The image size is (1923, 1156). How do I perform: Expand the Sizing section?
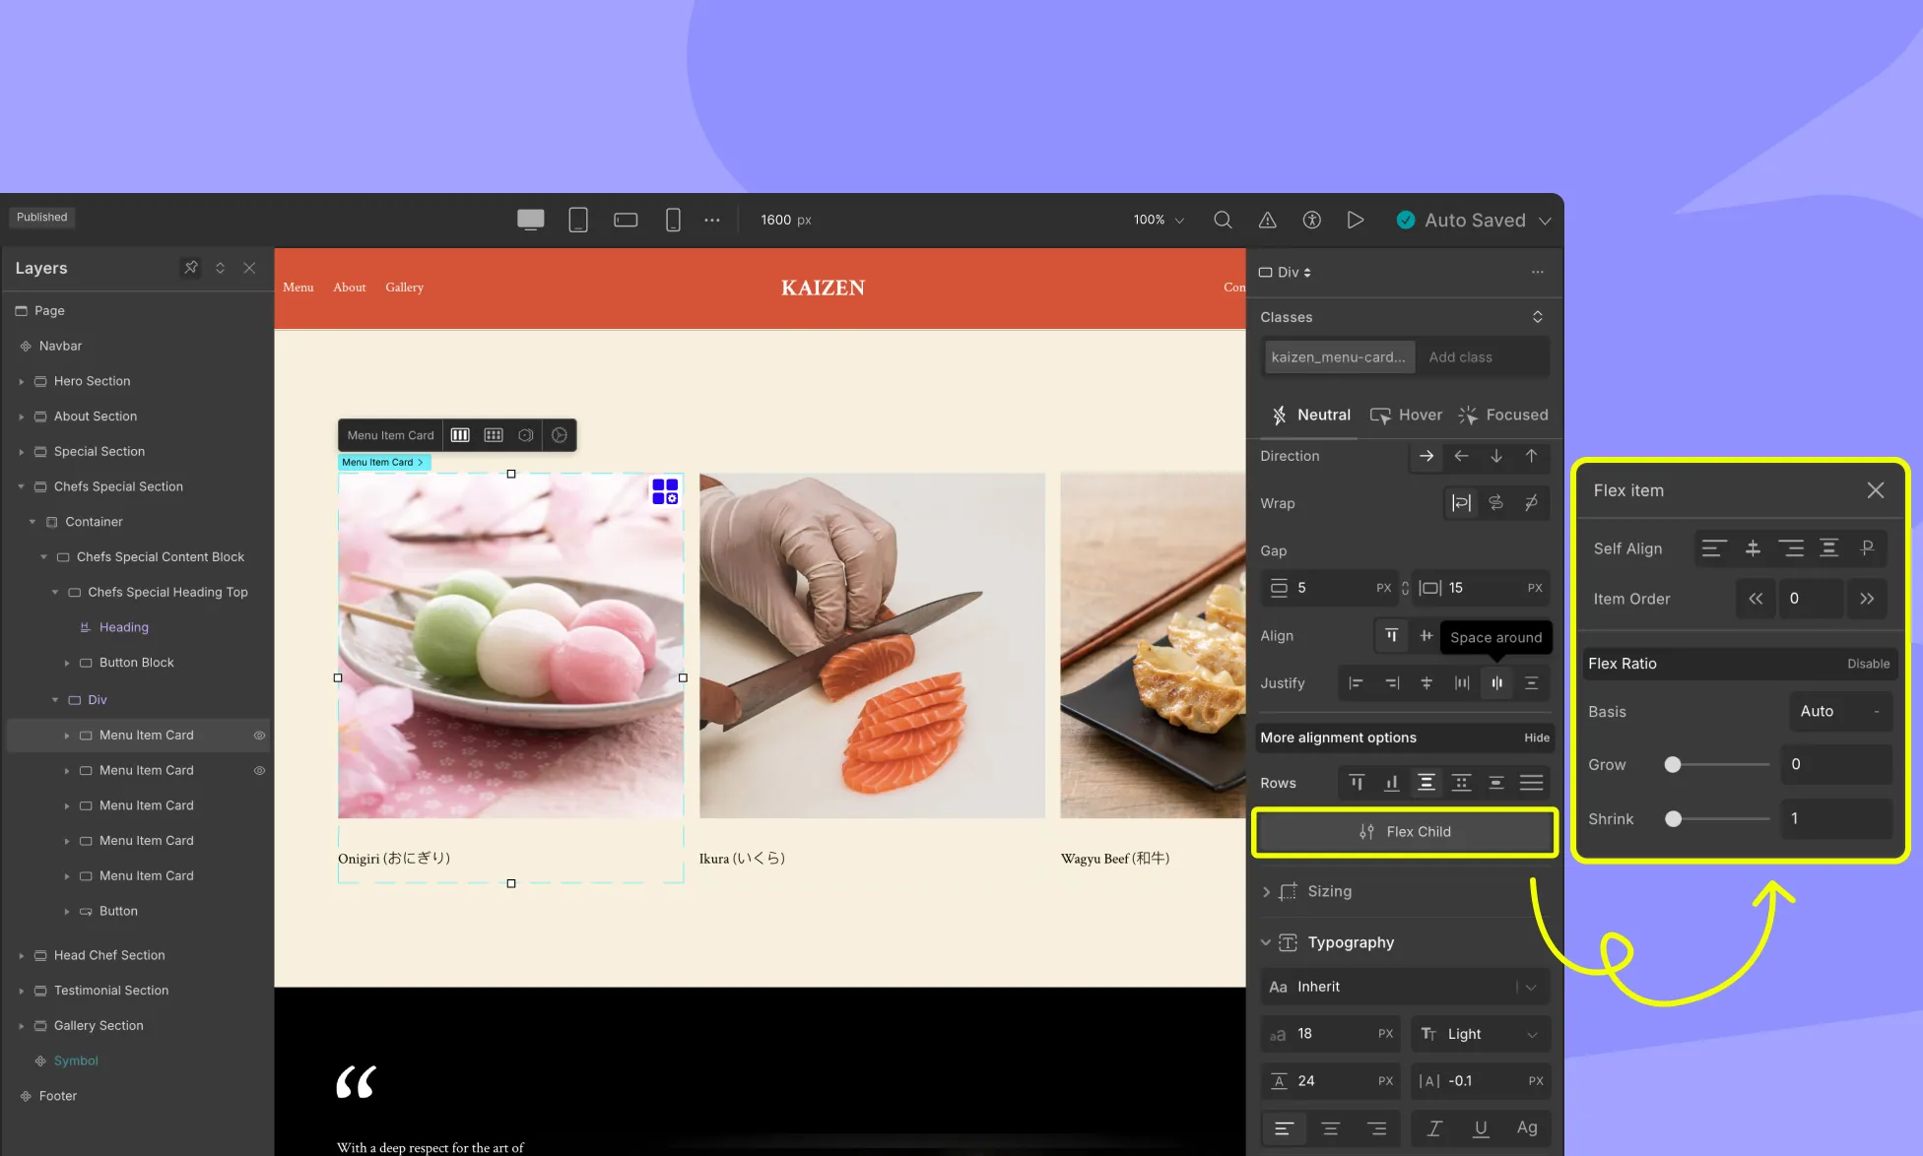[1267, 891]
